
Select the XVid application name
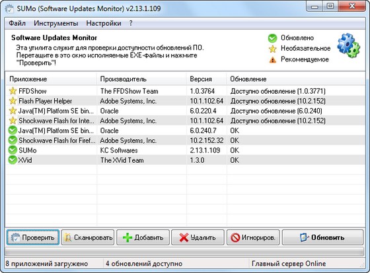(x=25, y=160)
